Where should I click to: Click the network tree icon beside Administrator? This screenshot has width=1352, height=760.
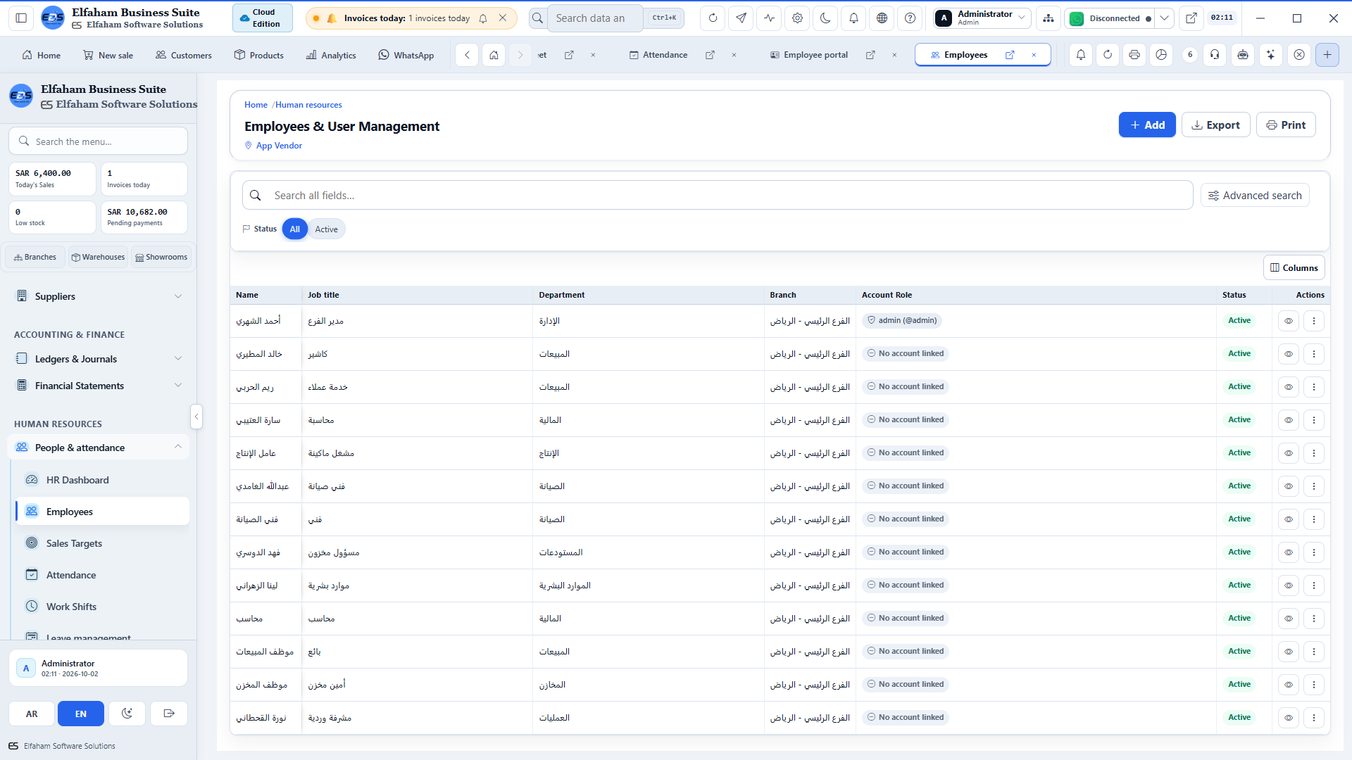[x=1049, y=18]
